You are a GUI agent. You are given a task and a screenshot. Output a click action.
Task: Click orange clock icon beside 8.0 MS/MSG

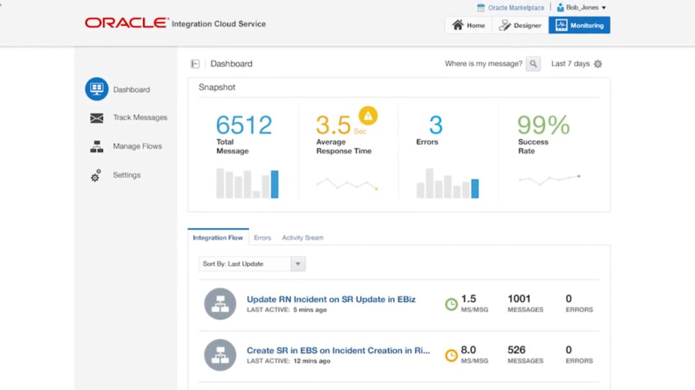point(451,355)
